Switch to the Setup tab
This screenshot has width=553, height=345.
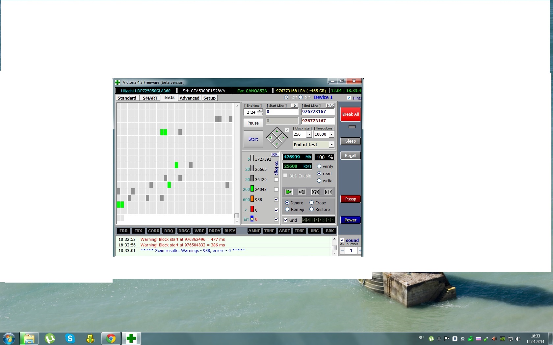pos(209,98)
